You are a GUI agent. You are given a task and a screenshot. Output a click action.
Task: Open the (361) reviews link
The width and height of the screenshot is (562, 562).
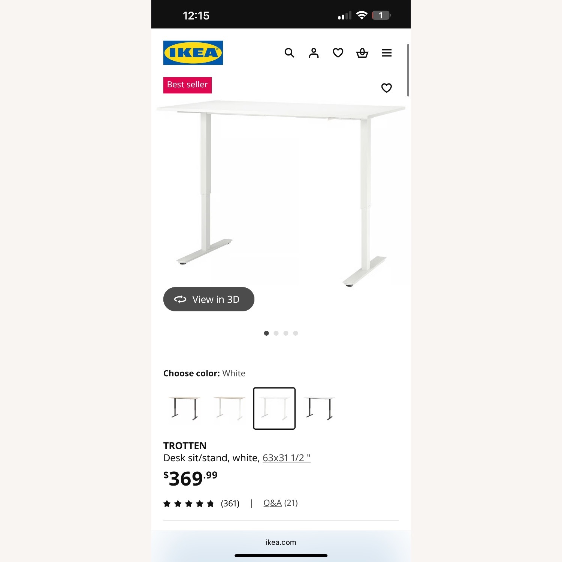coord(230,504)
